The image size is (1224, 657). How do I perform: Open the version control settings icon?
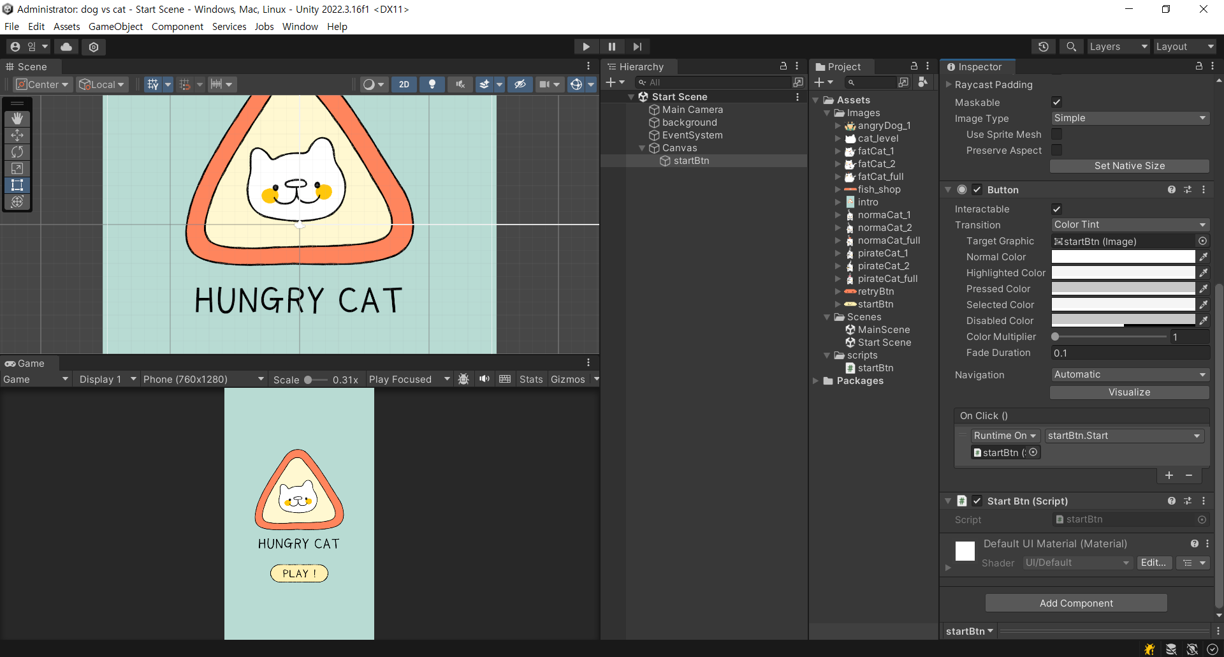(x=94, y=47)
